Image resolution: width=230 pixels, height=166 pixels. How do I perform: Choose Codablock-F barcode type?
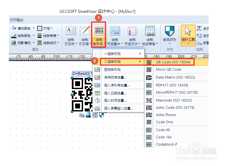click(x=177, y=144)
